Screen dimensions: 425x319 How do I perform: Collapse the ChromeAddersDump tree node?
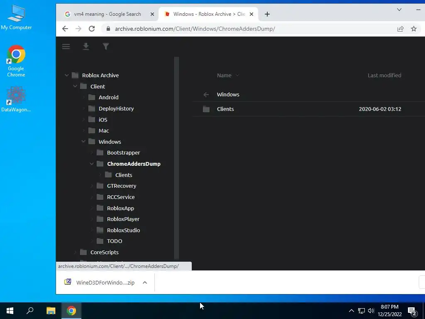click(92, 164)
